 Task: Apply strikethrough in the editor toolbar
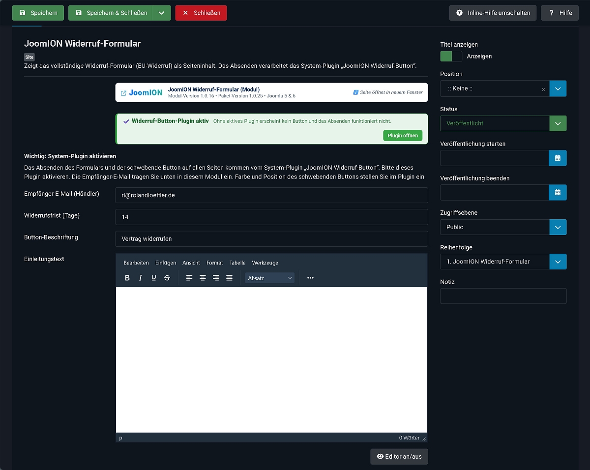coord(167,278)
